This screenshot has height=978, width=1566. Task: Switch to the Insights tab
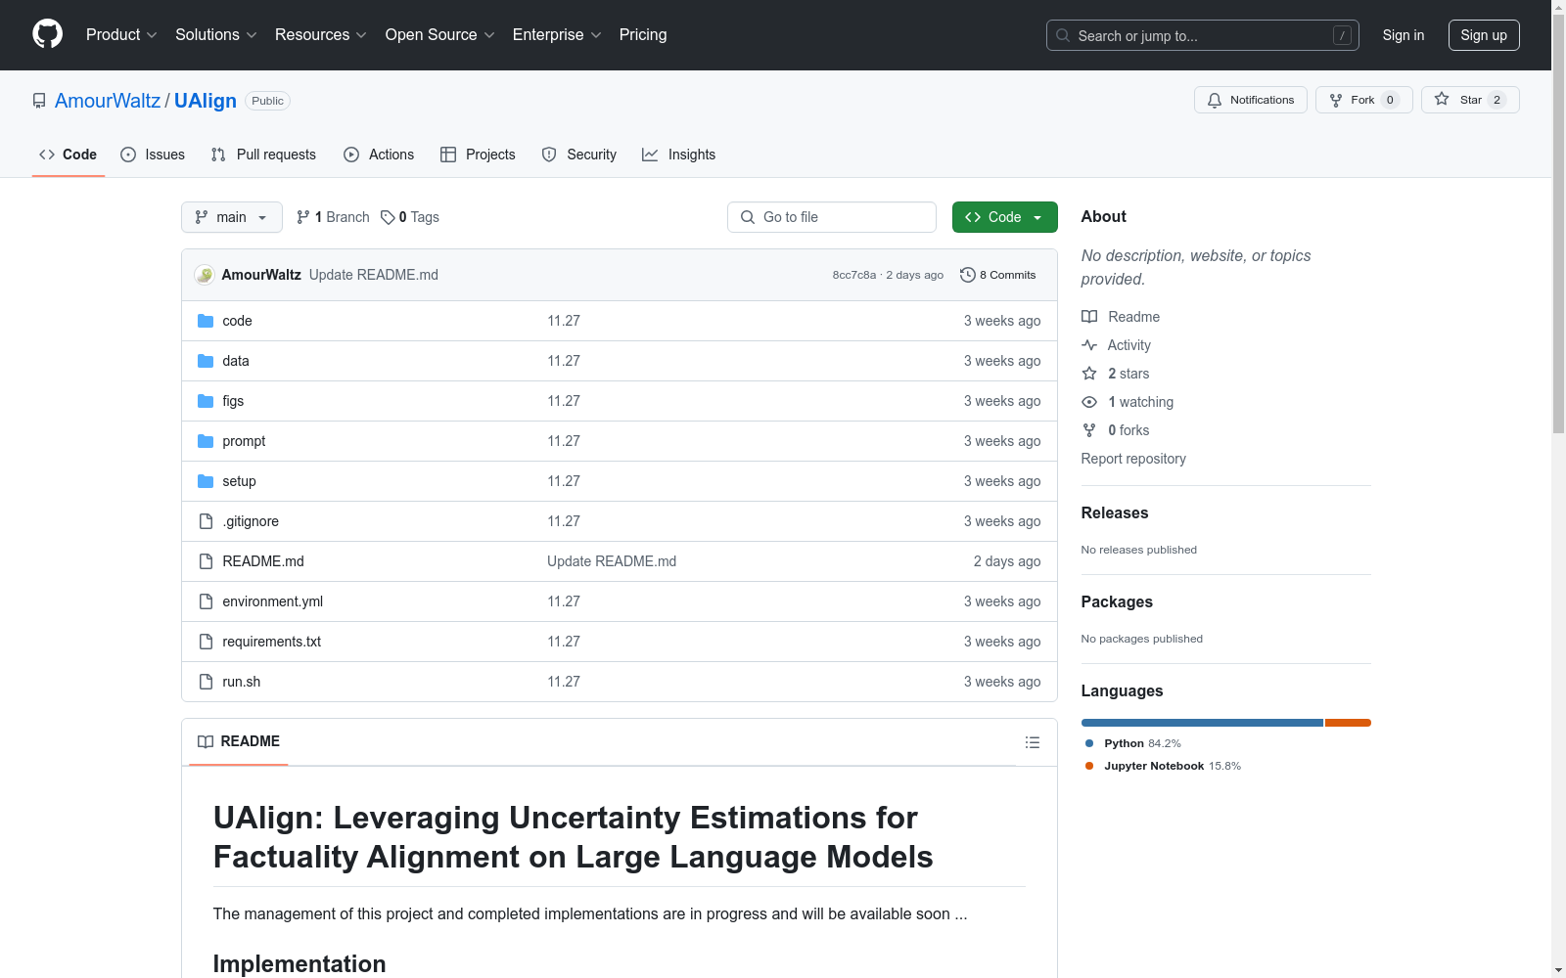(678, 155)
